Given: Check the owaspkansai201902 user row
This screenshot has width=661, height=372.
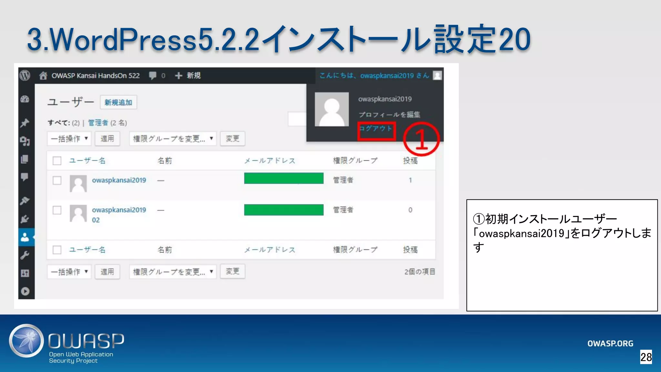Looking at the screenshot, I should click(x=57, y=210).
